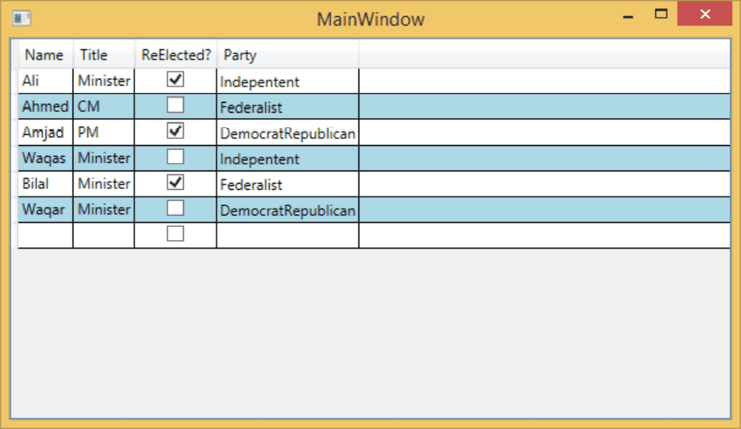The width and height of the screenshot is (741, 429).
Task: Click empty Title cell in new row
Action: tap(104, 235)
